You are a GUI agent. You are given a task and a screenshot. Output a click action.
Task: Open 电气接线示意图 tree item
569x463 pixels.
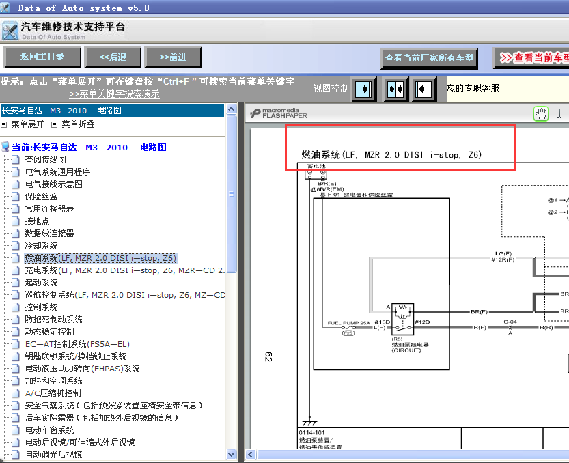point(53,184)
